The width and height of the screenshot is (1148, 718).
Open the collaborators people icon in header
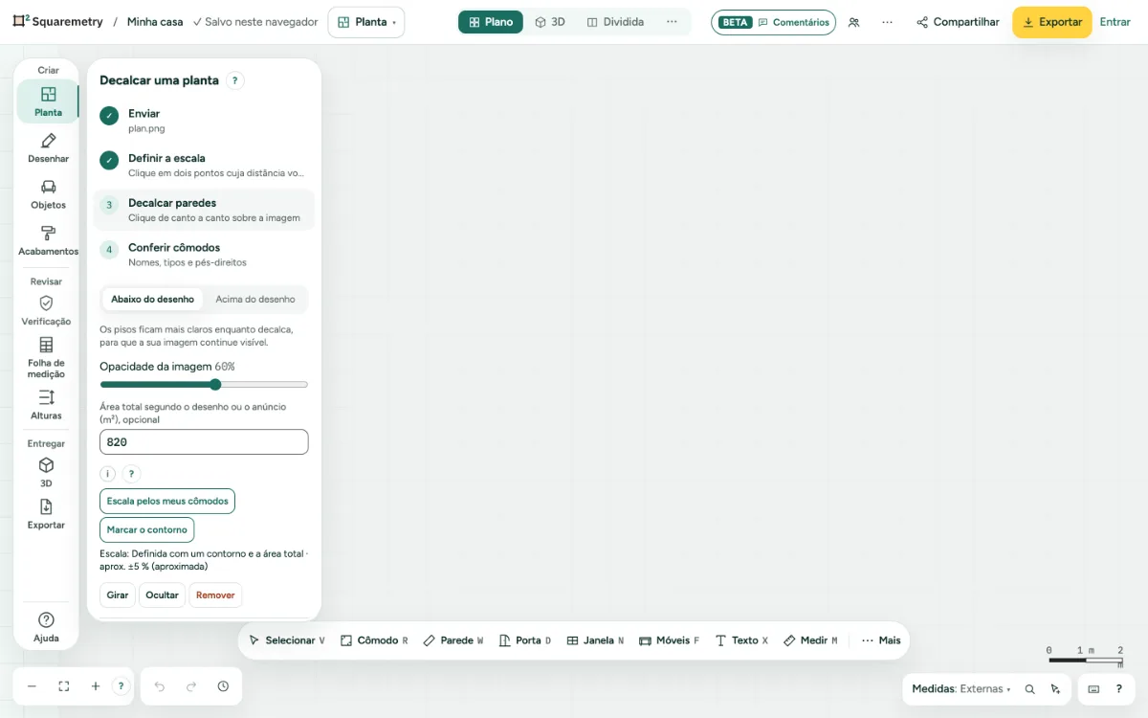853,22
